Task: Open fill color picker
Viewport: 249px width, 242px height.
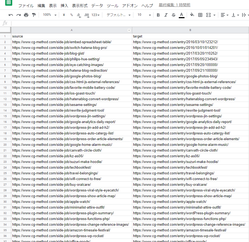Action: pos(192,15)
